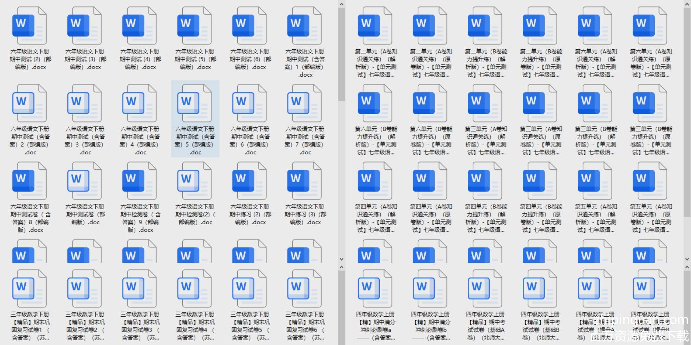Click scroll-up arrow of top-left file pane
Image resolution: width=691 pixels, height=345 pixels.
coord(341,4)
